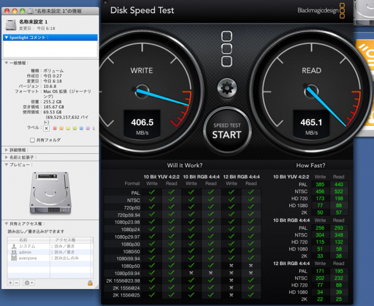
Task: Select the admin user row
Action: (50, 252)
